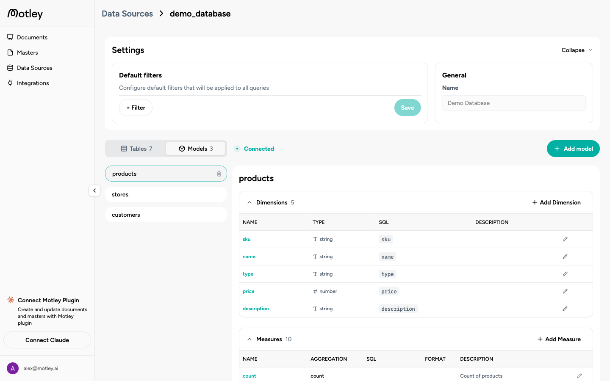Click the Connect Claude button
The width and height of the screenshot is (610, 381).
(x=47, y=340)
